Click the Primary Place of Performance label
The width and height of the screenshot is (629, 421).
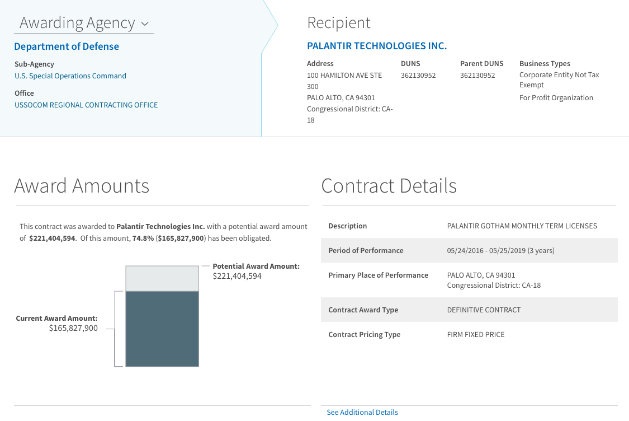tap(379, 275)
